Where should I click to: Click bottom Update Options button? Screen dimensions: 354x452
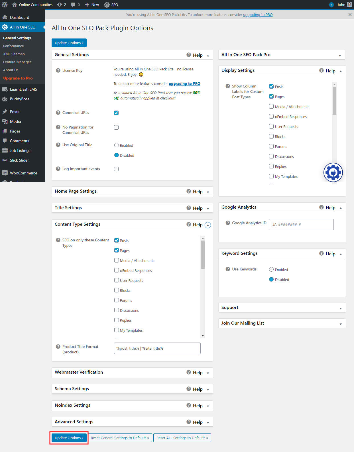tap(69, 438)
